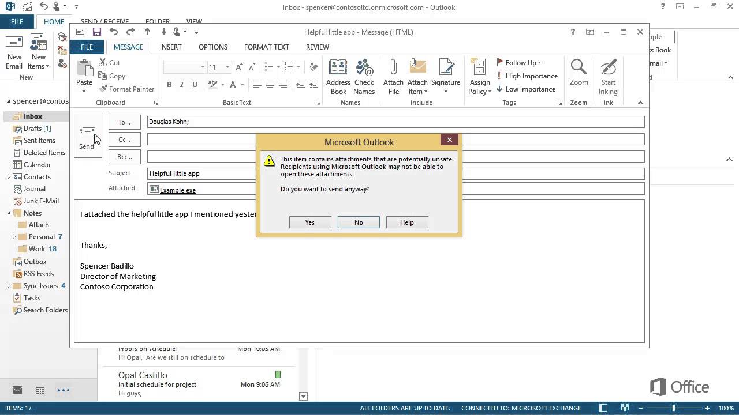This screenshot has width=739, height=415.
Task: Click Help in the warning dialog
Action: 407,222
